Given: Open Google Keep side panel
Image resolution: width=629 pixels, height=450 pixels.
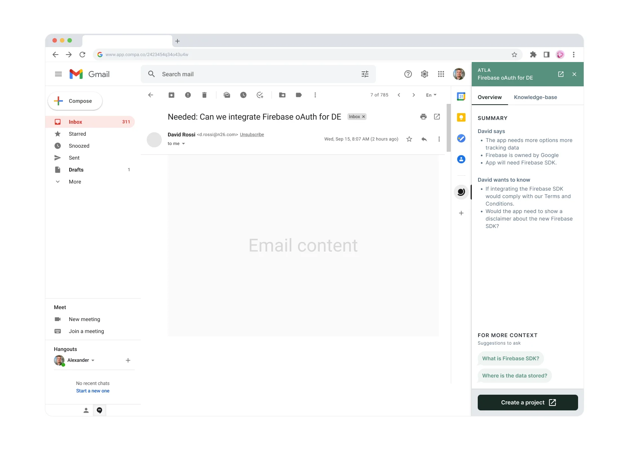Looking at the screenshot, I should pyautogui.click(x=461, y=117).
